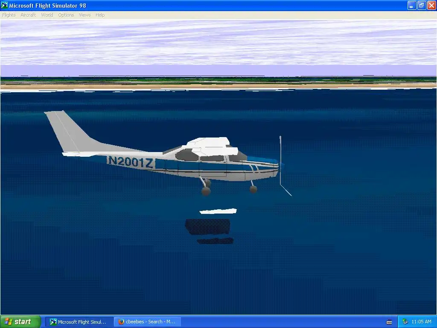Open the Aircraft menu

click(28, 15)
